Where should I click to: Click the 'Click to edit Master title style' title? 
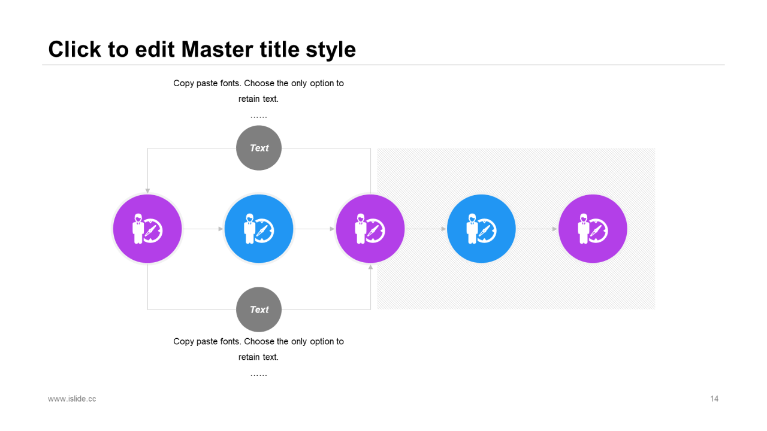202,49
